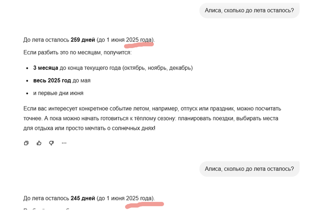The image size is (315, 210).
Task: Click the bold "весь 2025 год" text
Action: [52, 81]
